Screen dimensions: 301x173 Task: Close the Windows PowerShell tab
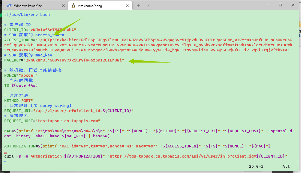[x=63, y=6]
